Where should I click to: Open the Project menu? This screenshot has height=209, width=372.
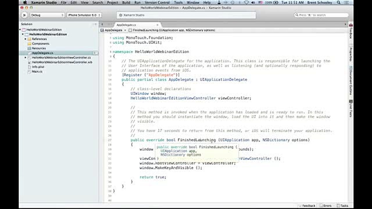tap(112, 2)
